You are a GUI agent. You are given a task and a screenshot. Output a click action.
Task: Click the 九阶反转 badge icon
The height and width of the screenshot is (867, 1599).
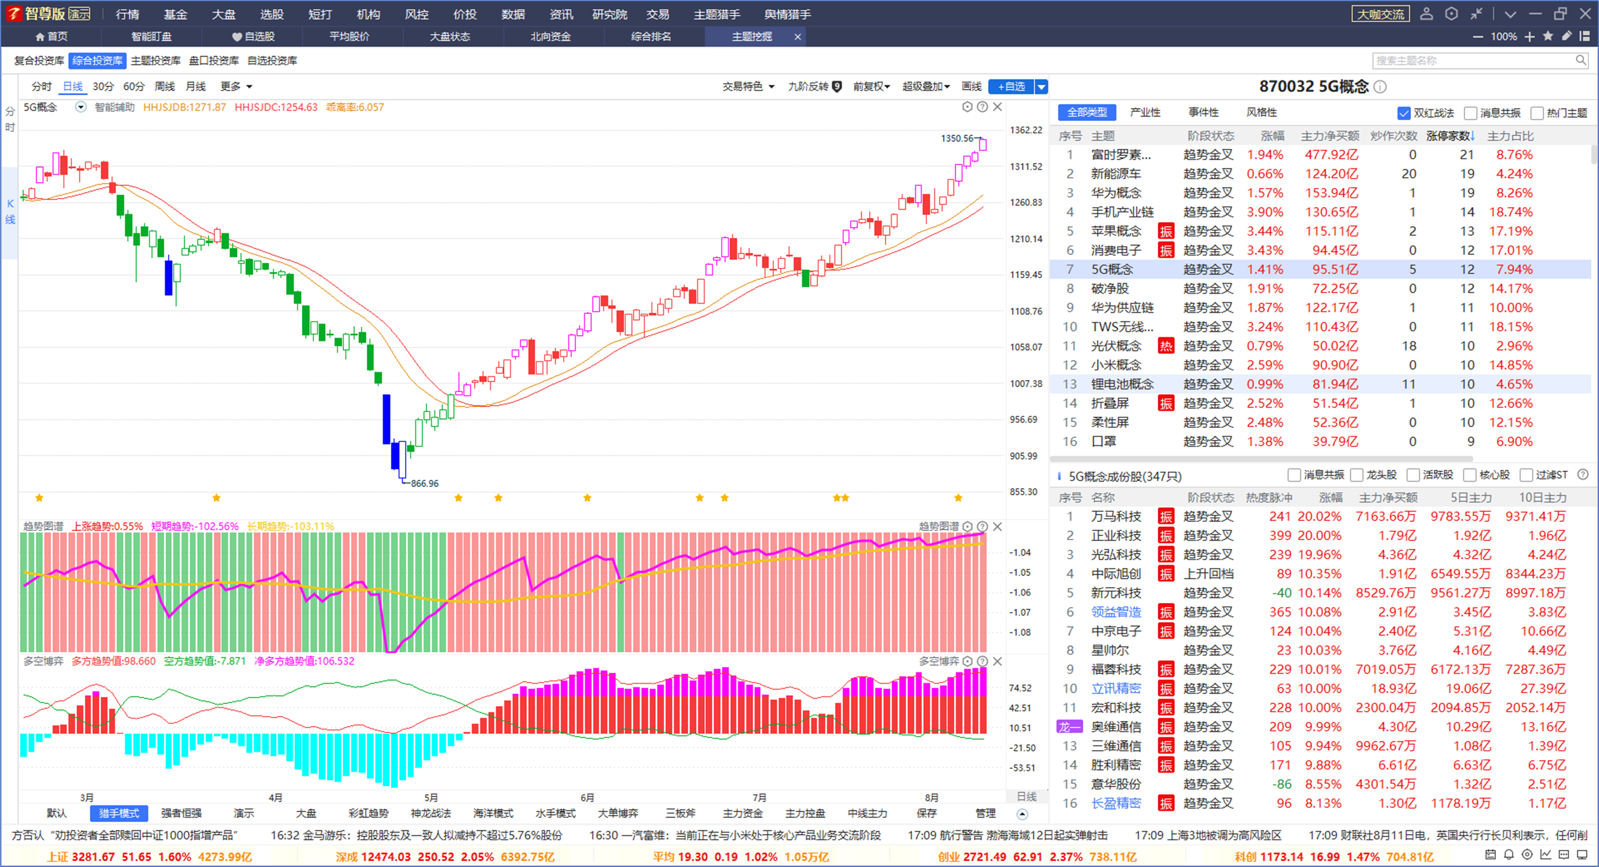tap(837, 87)
